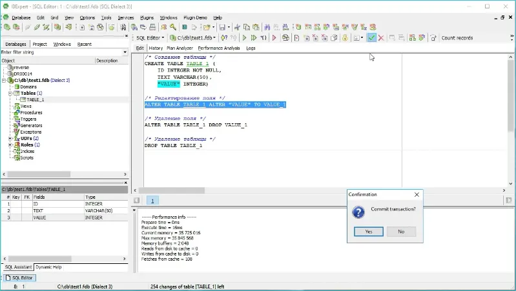
Task: Click the binoculars Find icon
Action: click(267, 27)
